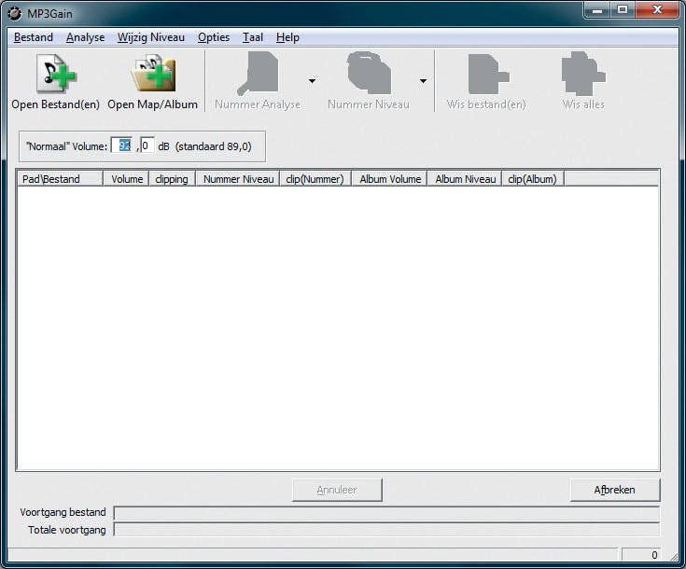Viewport: 686px width, 569px height.
Task: Minimize the MP3Gain window
Action: click(597, 10)
